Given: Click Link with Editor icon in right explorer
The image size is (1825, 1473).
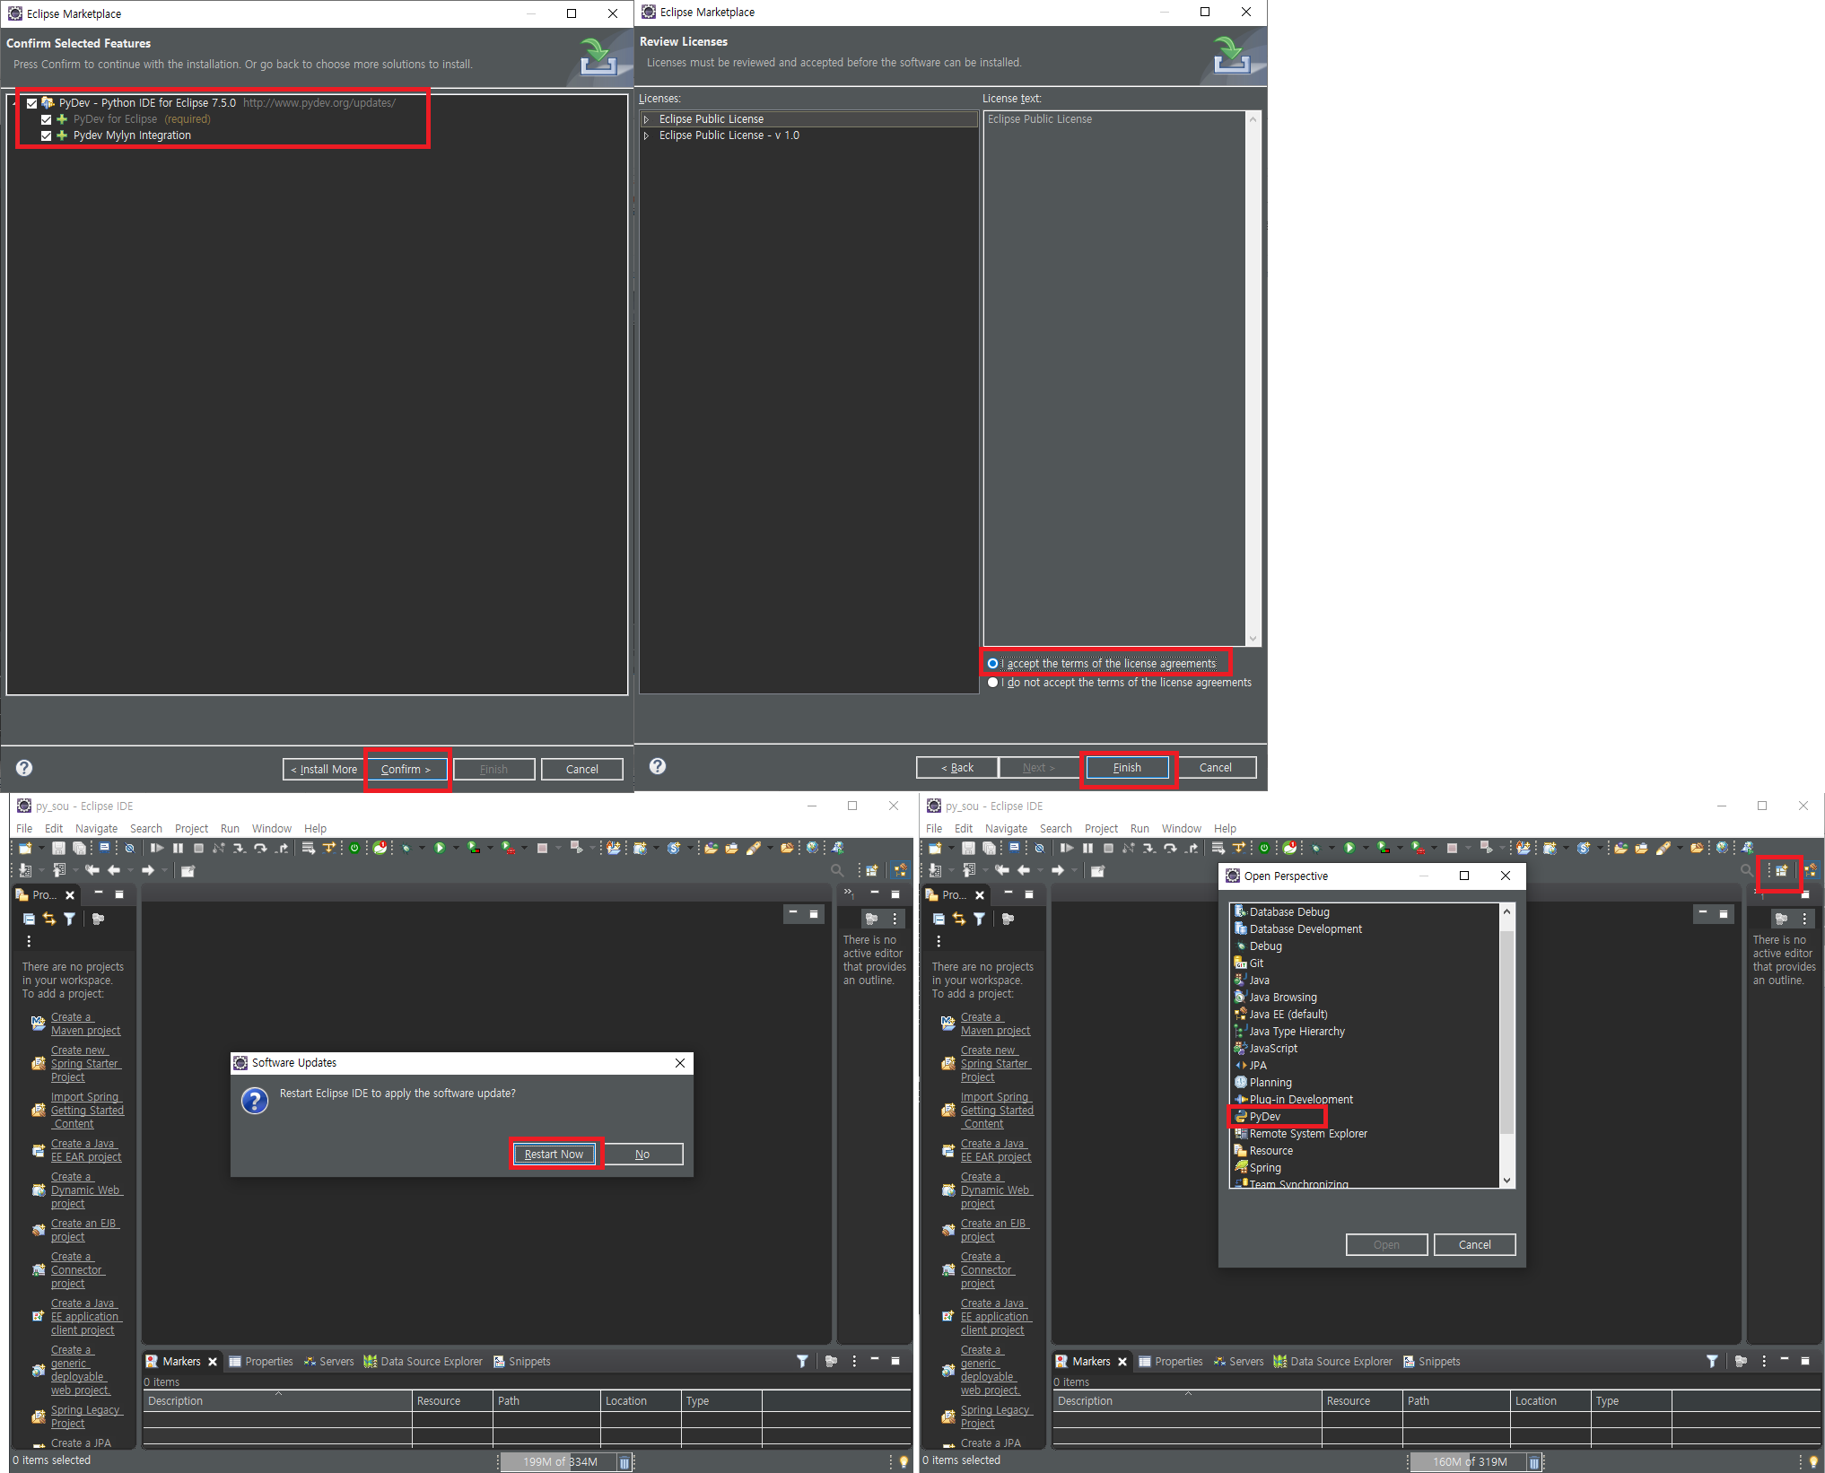Looking at the screenshot, I should pyautogui.click(x=959, y=919).
